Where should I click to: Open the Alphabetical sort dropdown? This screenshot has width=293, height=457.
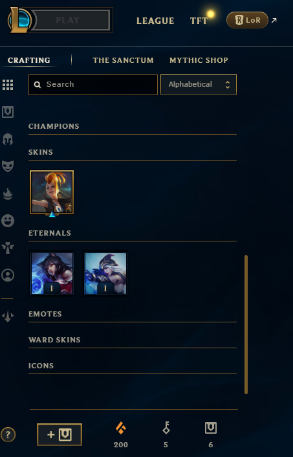pos(199,85)
